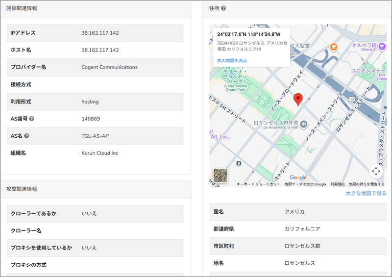
Task: Click the help icon next to AS名
Action: (26, 136)
